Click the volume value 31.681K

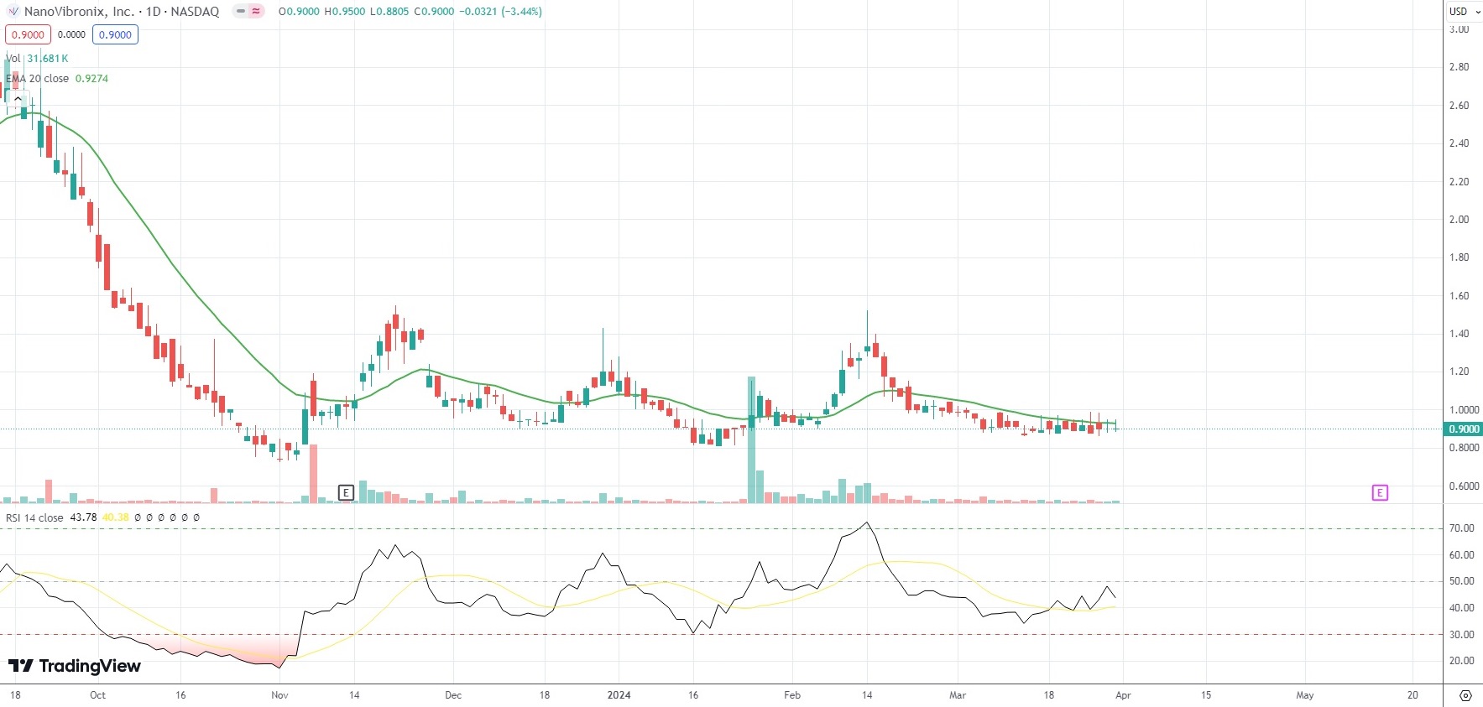(48, 58)
